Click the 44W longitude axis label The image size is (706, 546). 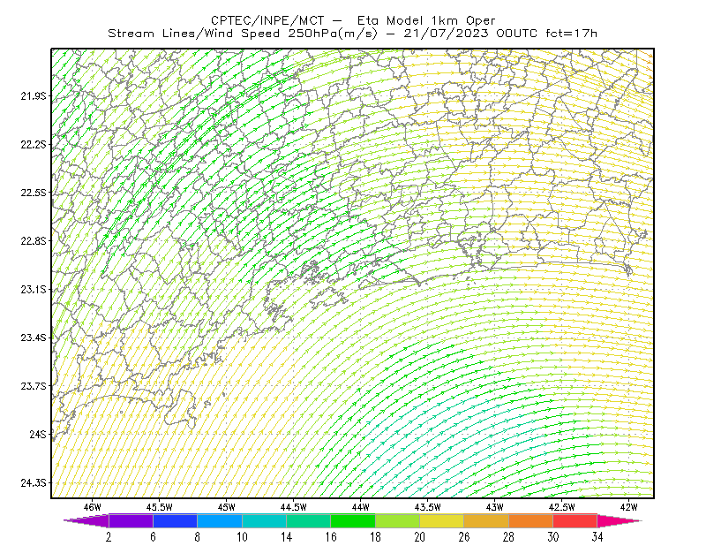click(361, 507)
